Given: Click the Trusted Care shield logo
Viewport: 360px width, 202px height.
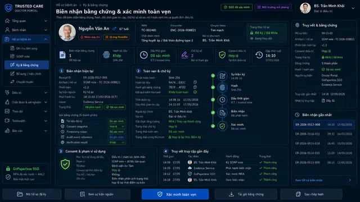Looking at the screenshot, I should (x=8, y=8).
